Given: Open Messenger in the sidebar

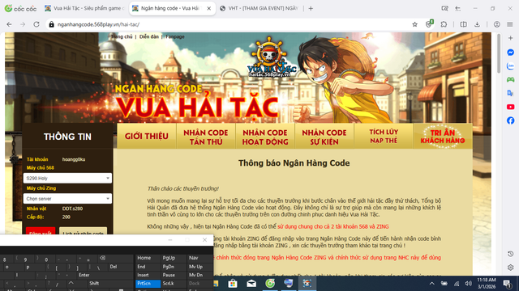Looking at the screenshot, I should pos(510,53).
